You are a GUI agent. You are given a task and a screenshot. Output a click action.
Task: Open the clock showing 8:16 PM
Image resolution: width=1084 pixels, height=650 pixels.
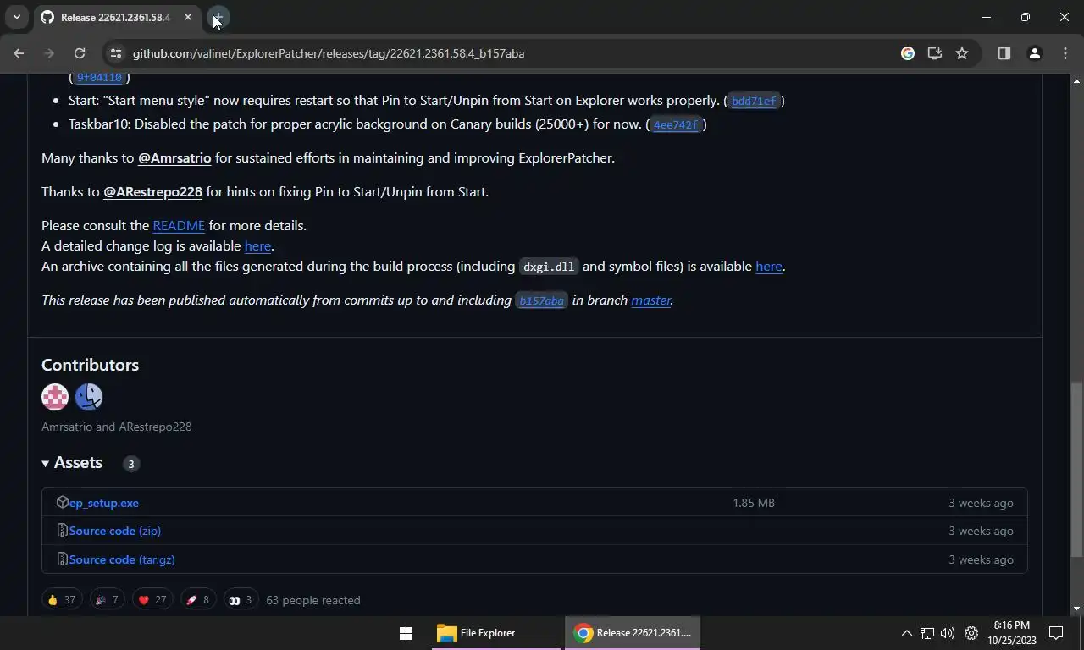[x=1011, y=633]
